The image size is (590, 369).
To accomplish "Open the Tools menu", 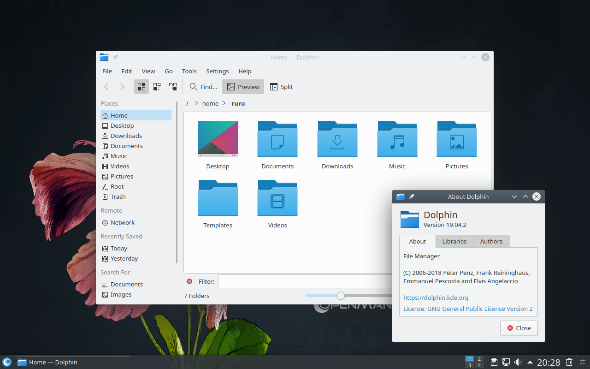I will [189, 71].
